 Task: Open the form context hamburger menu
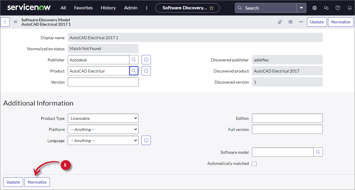pyautogui.click(x=16, y=22)
